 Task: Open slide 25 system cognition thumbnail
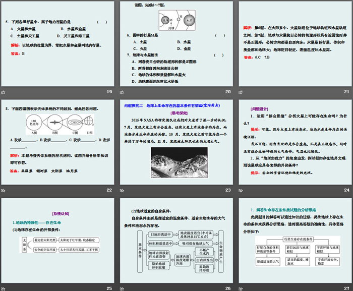pyautogui.click(x=57, y=241)
